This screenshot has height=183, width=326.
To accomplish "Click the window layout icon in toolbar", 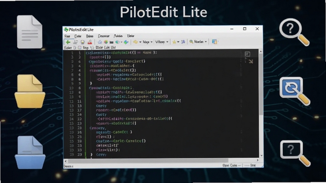I will pos(214,42).
